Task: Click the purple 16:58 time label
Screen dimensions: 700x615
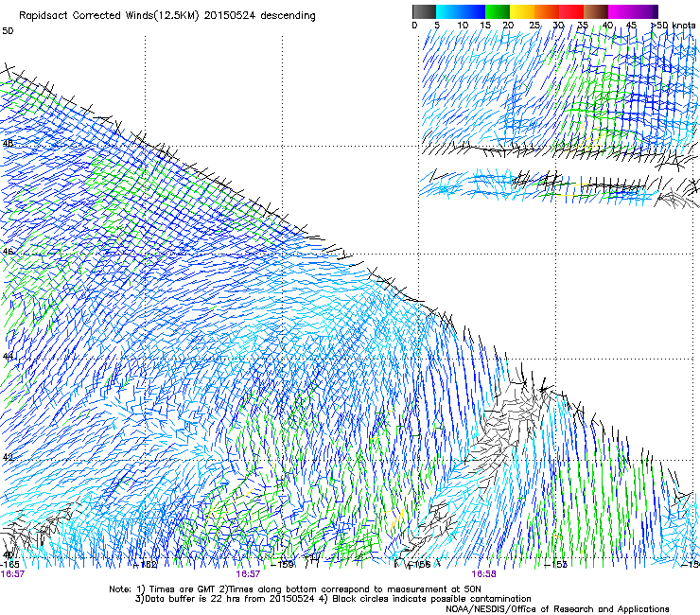Action: coord(484,574)
